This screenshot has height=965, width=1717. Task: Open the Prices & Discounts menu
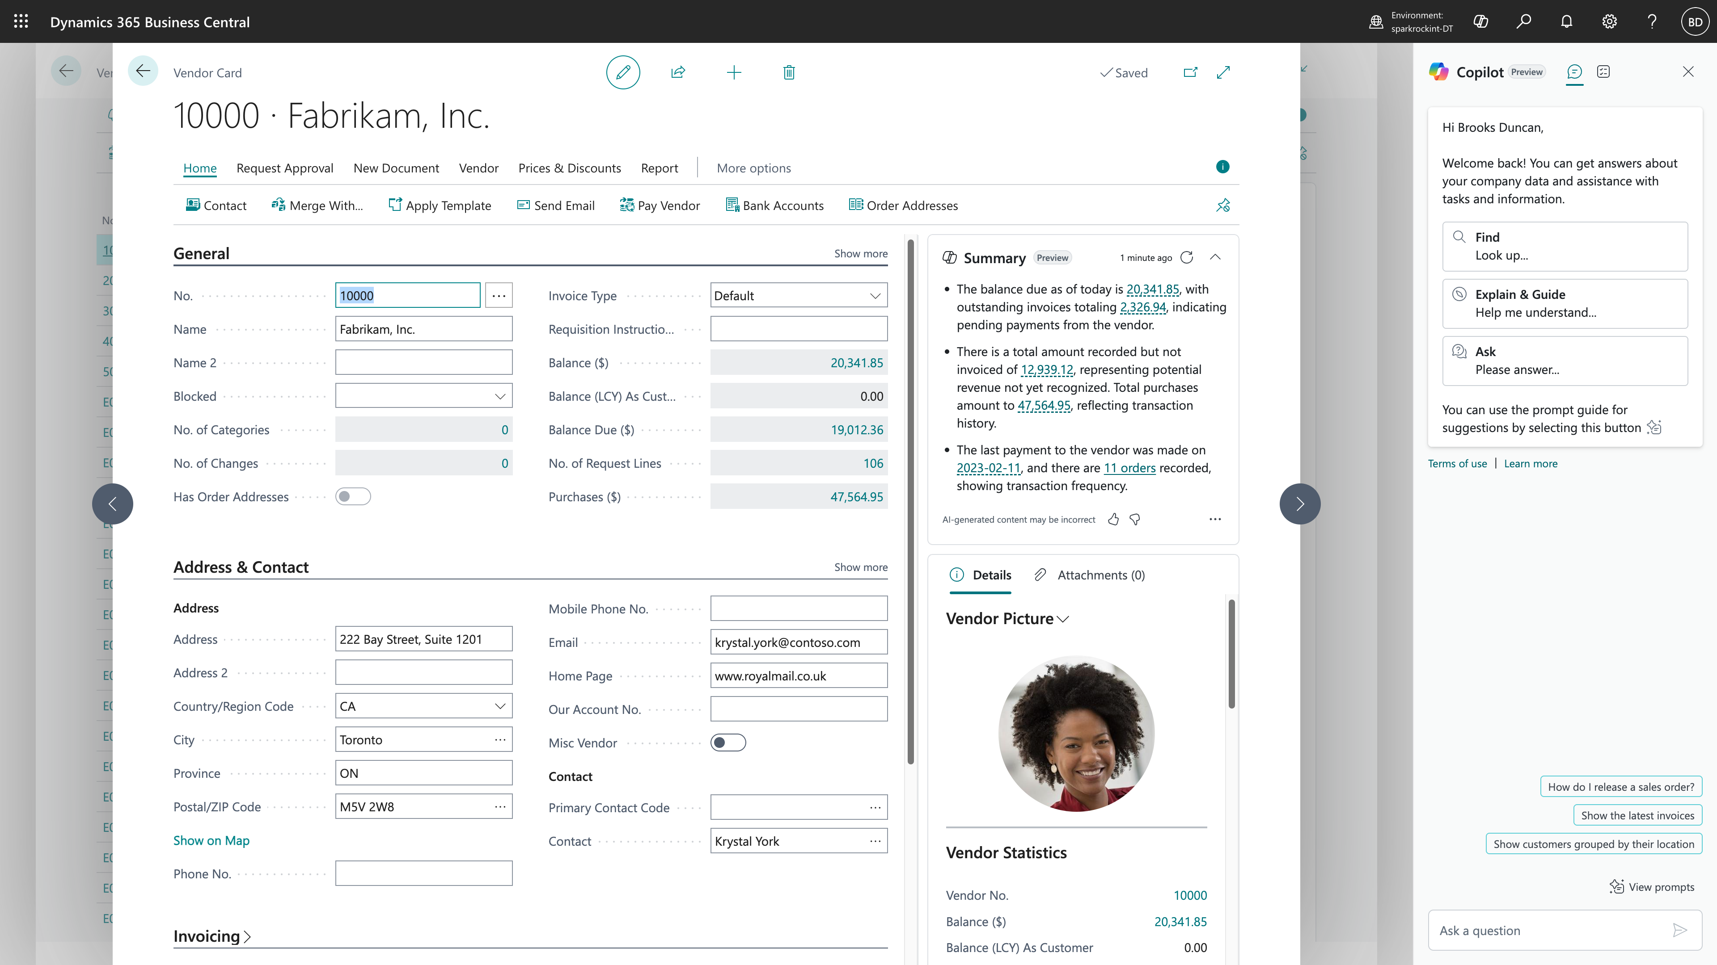(x=569, y=168)
